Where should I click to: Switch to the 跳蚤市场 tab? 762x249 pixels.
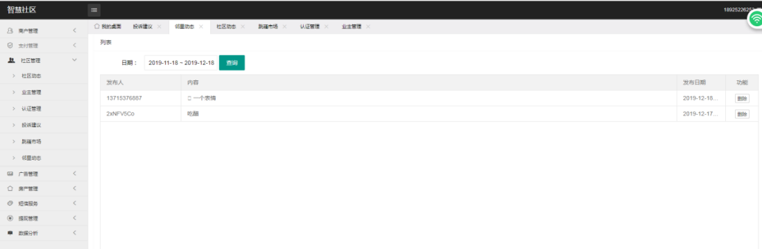[268, 27]
